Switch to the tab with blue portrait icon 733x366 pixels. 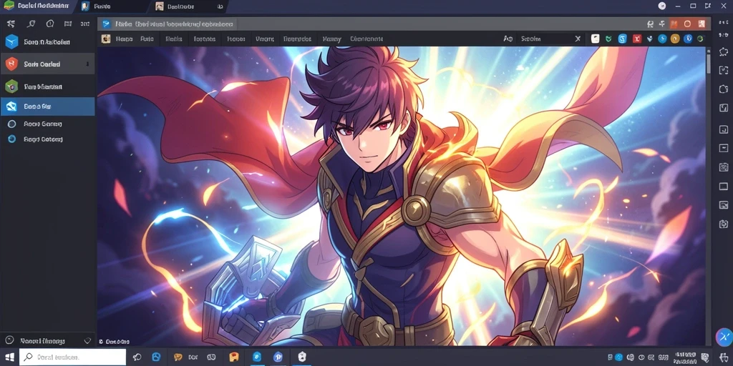pos(85,6)
